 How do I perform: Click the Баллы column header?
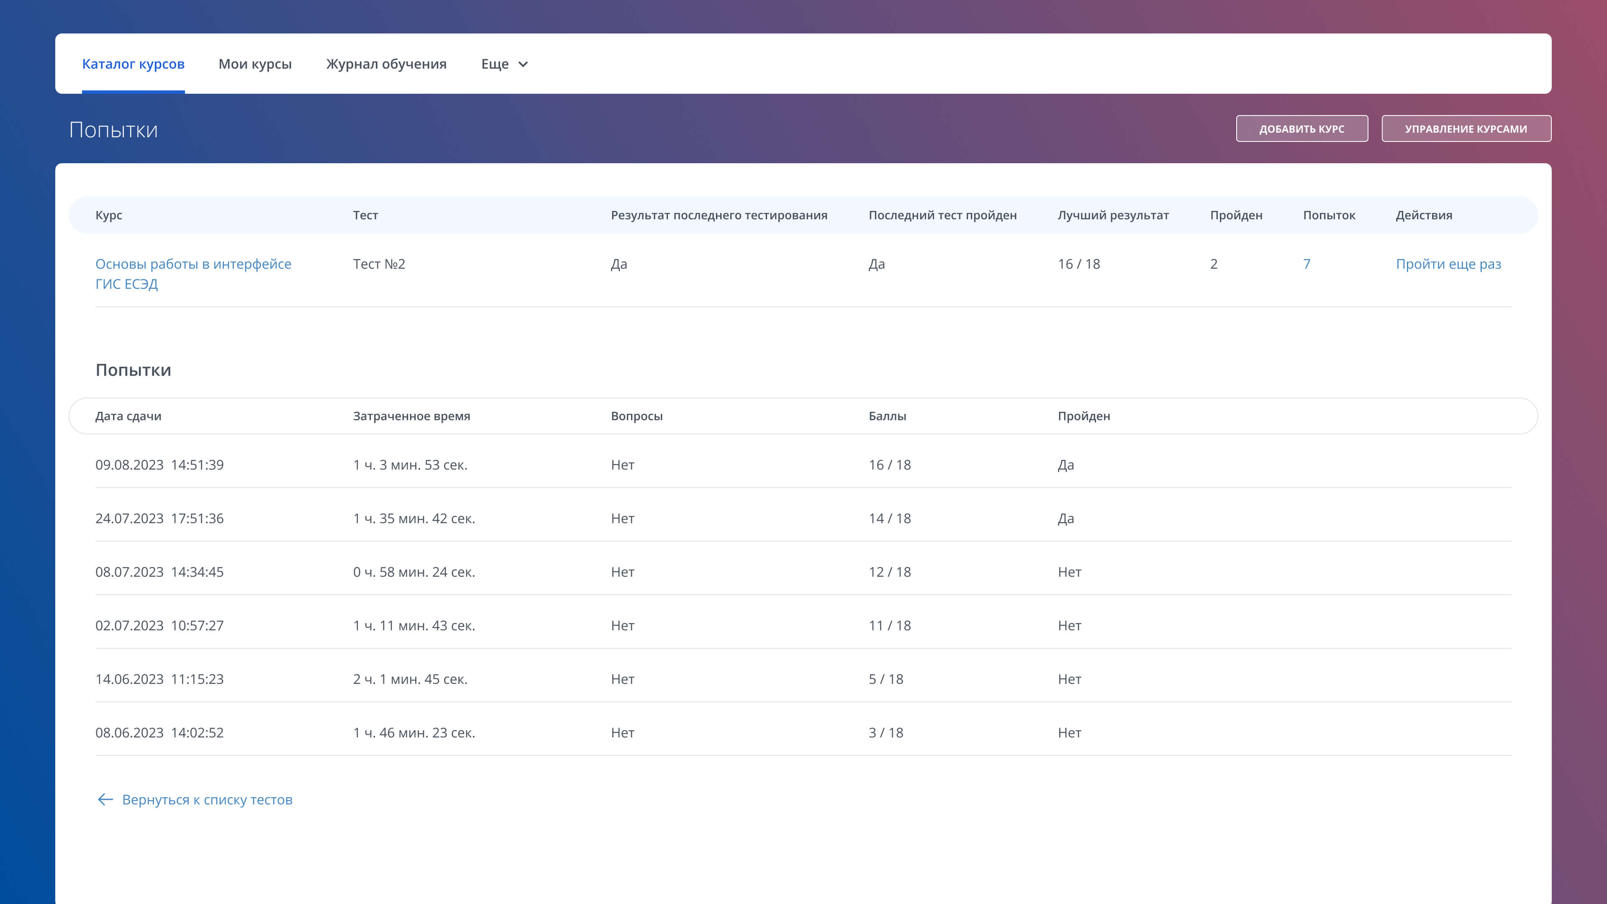point(887,416)
